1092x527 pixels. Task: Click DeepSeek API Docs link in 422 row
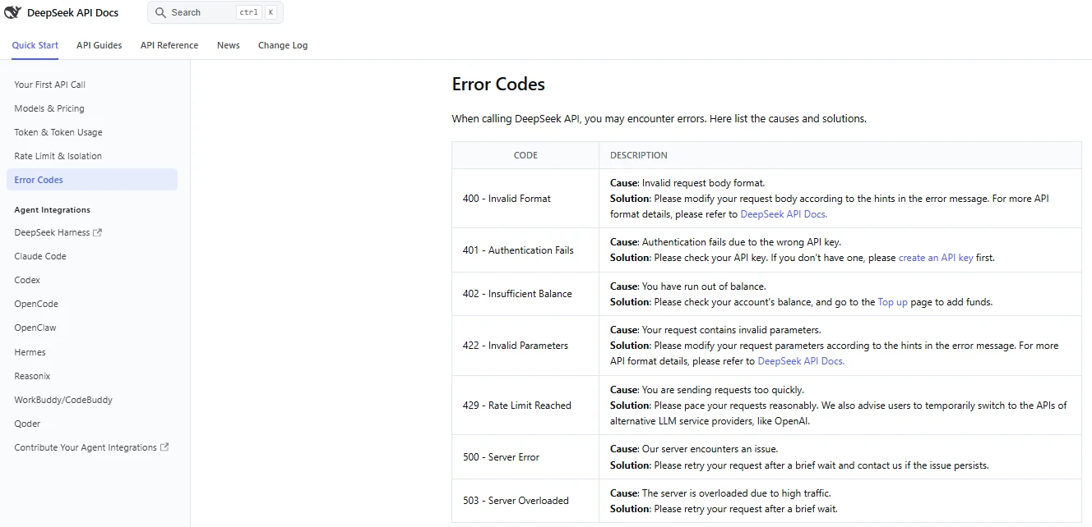[801, 361]
